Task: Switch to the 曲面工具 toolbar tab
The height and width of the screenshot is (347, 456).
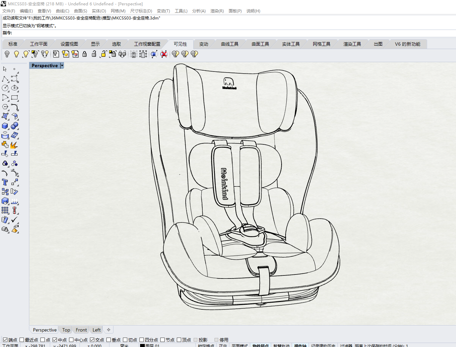Action: click(260, 44)
